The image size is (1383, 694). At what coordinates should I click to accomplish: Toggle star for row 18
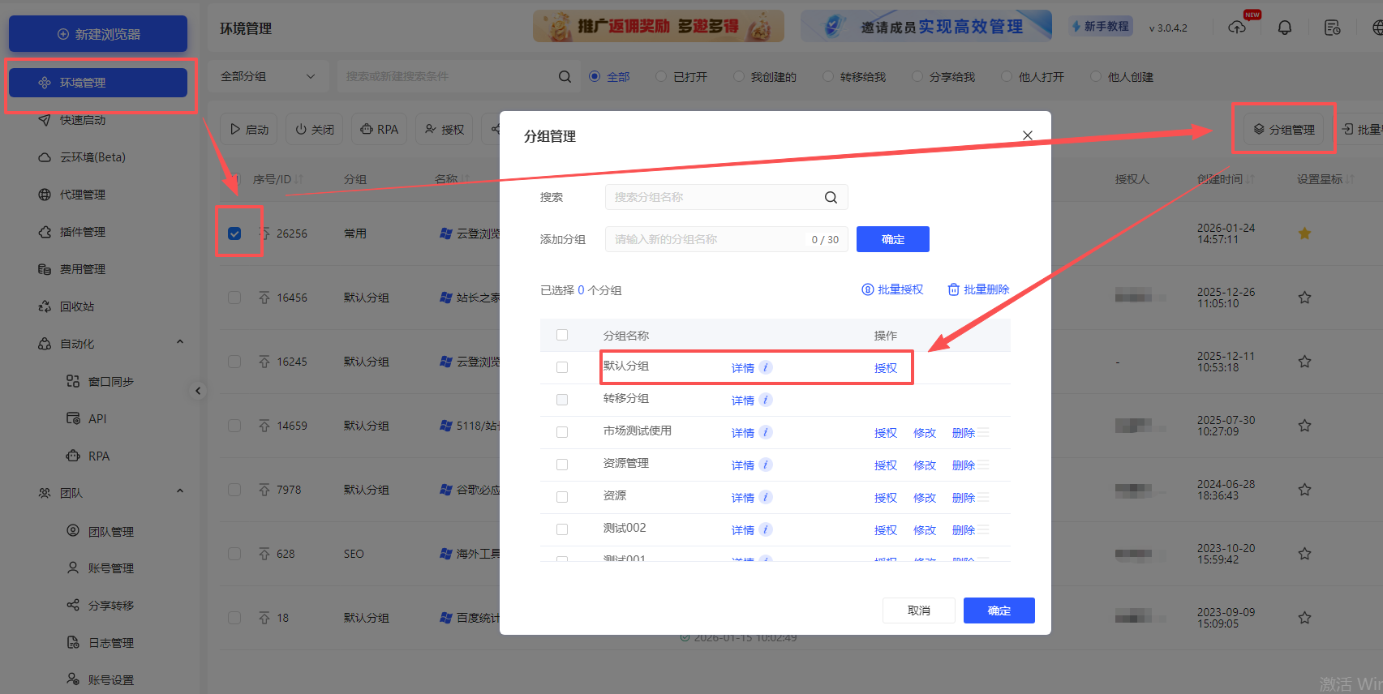1304,618
